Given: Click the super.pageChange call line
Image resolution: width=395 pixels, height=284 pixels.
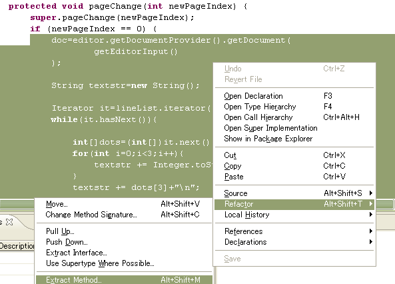Looking at the screenshot, I should 112,17.
